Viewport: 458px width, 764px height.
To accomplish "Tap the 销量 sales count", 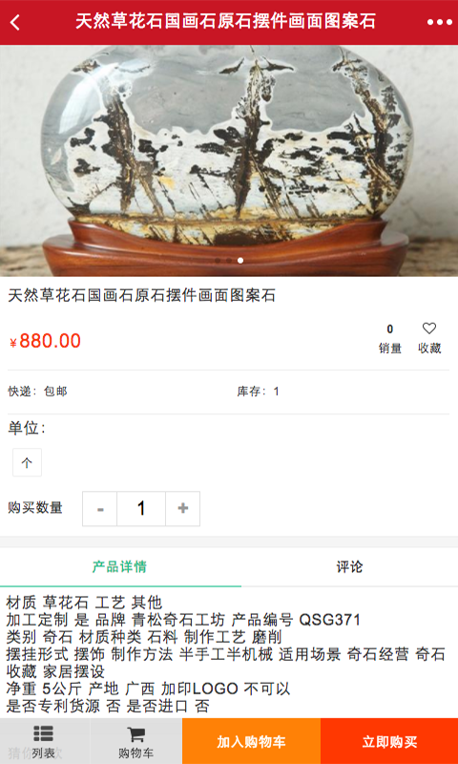I will tap(390, 340).
